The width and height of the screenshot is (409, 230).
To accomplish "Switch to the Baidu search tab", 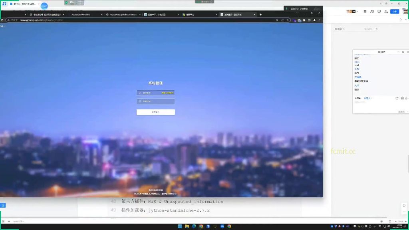I will (x=161, y=15).
